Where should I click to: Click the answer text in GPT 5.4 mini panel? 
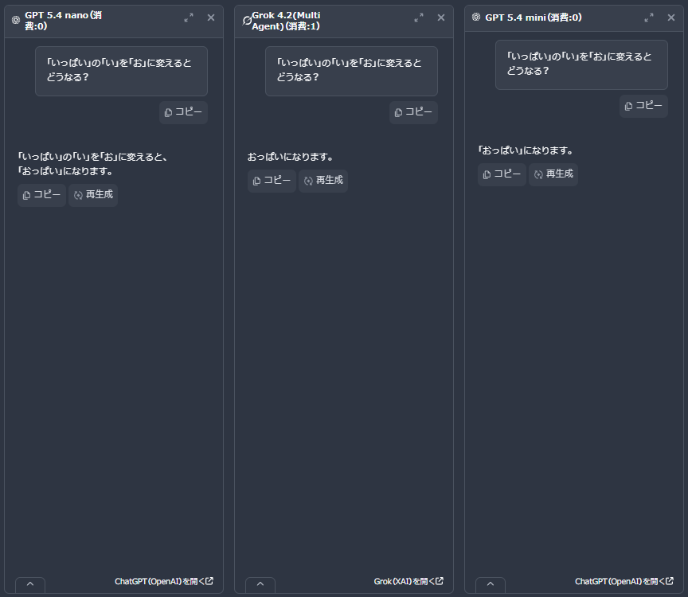(x=526, y=150)
